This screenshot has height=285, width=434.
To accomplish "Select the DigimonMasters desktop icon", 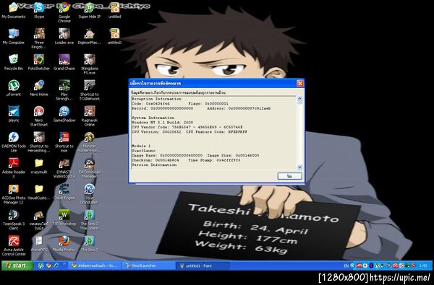I will coord(90,37).
